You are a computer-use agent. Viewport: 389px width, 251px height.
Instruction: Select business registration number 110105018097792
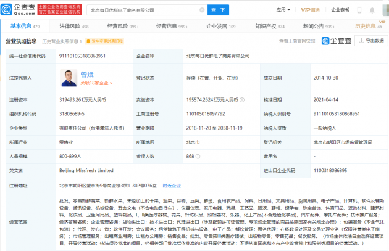pyautogui.click(x=206, y=113)
